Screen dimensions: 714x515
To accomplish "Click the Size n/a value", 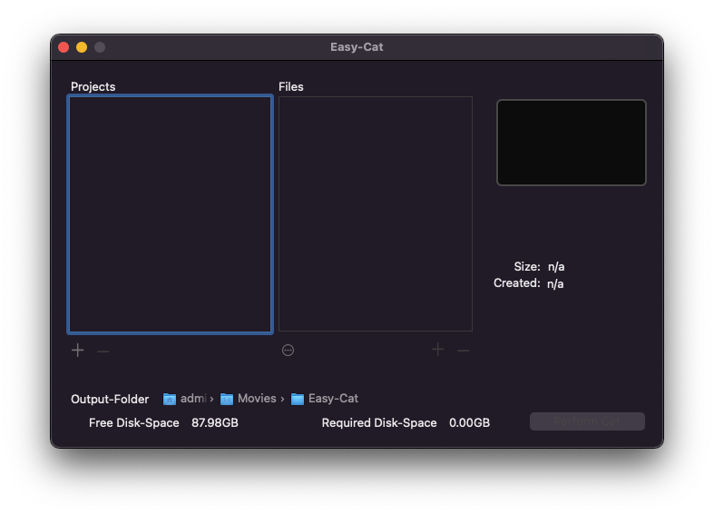I will (x=556, y=267).
